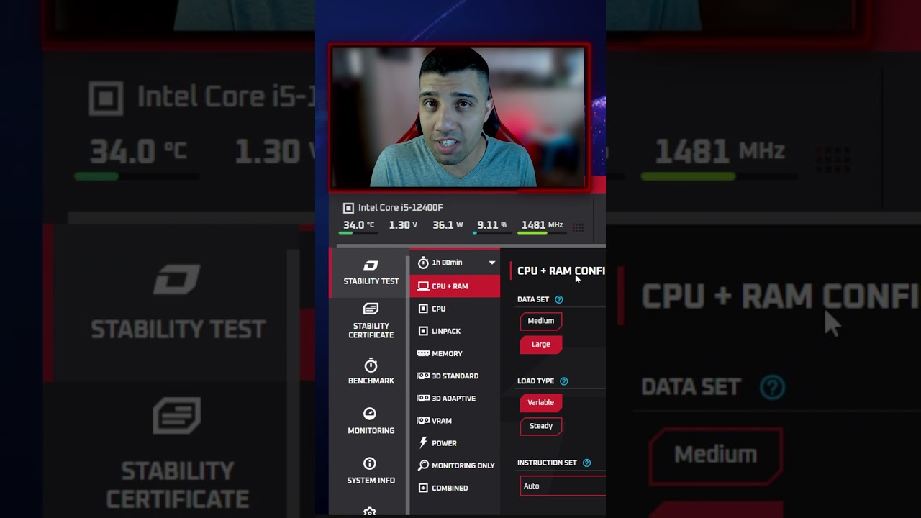
Task: Set load type to Steady
Action: pos(541,426)
